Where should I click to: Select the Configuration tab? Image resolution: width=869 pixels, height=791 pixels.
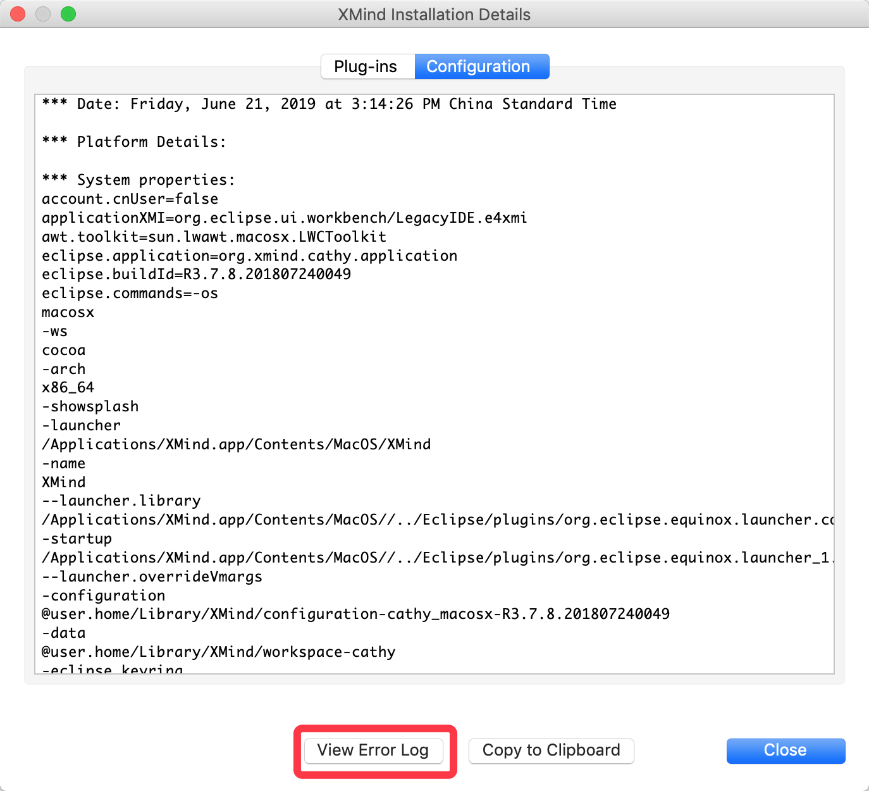pyautogui.click(x=482, y=66)
